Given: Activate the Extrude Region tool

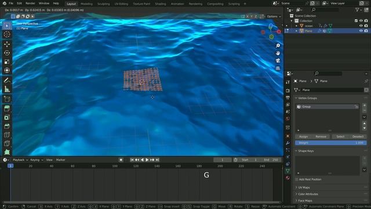Looking at the screenshot, I should coord(7,109).
